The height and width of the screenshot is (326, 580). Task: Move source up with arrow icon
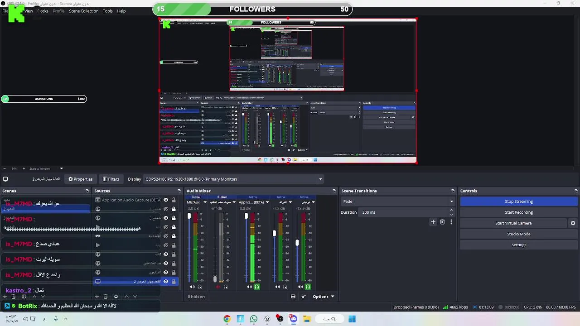click(x=126, y=297)
